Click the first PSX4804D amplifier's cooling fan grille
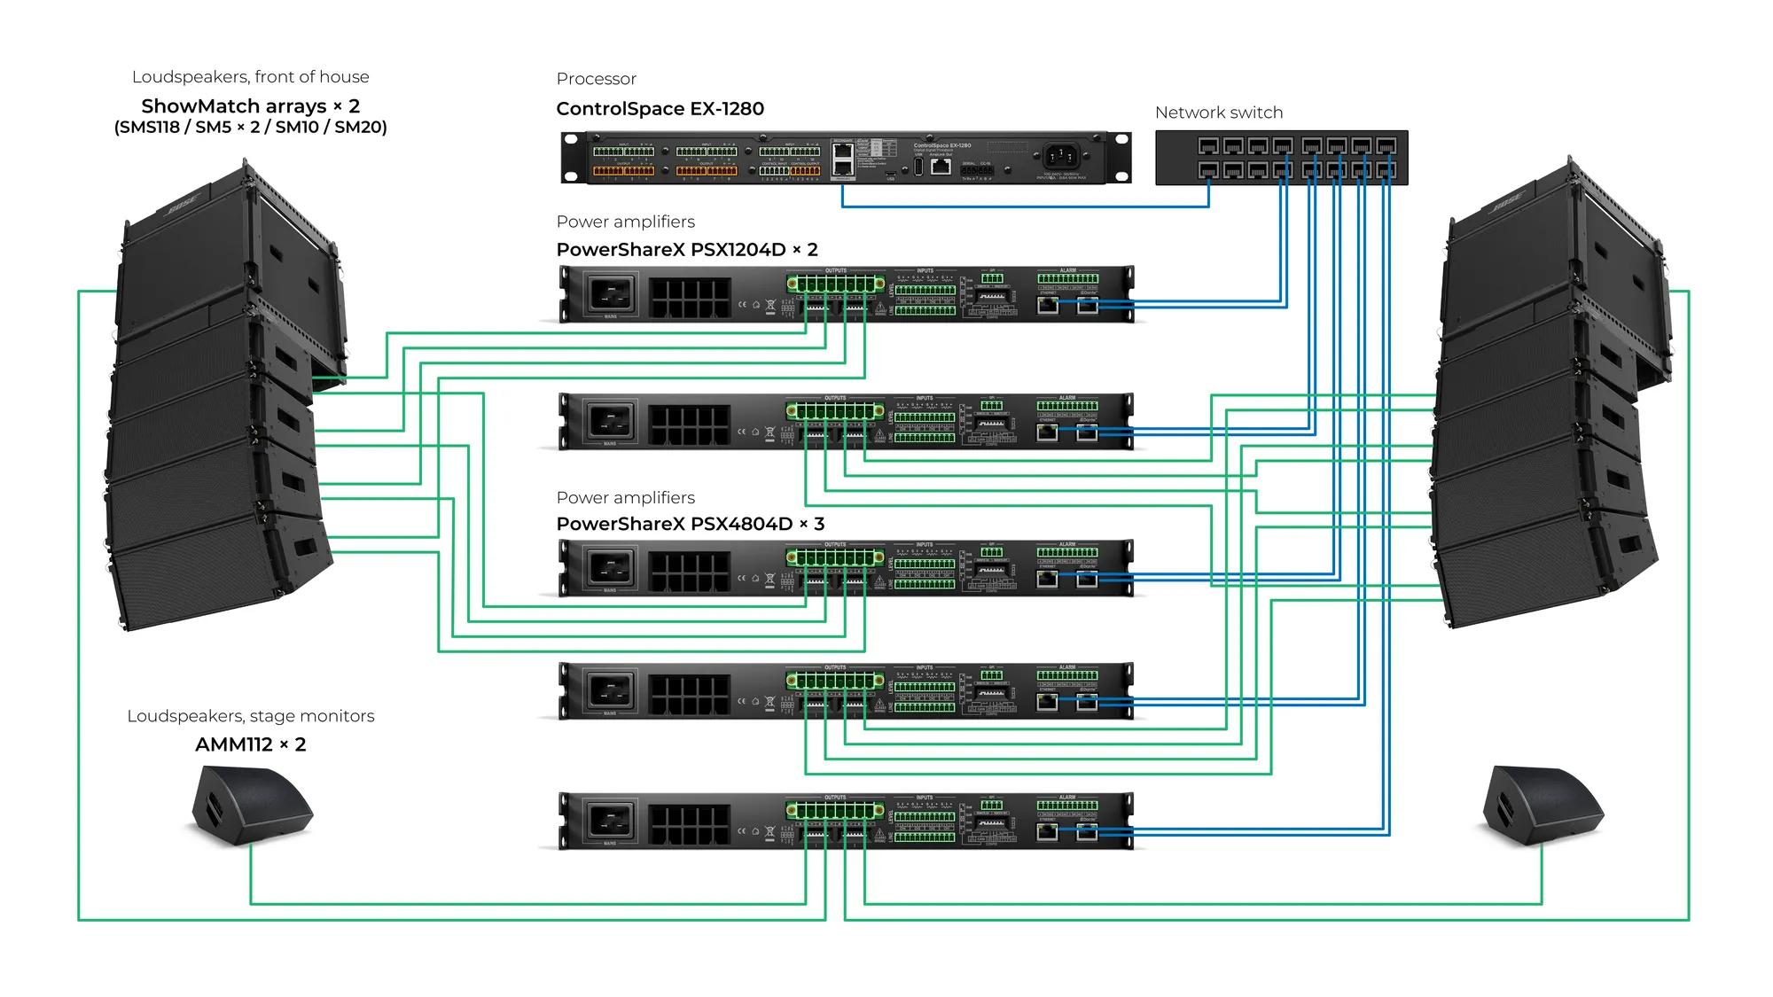This screenshot has width=1773, height=997. (x=689, y=572)
